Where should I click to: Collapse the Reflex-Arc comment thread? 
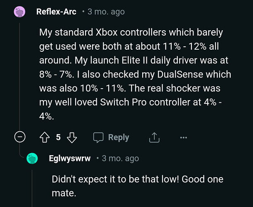click(x=19, y=137)
